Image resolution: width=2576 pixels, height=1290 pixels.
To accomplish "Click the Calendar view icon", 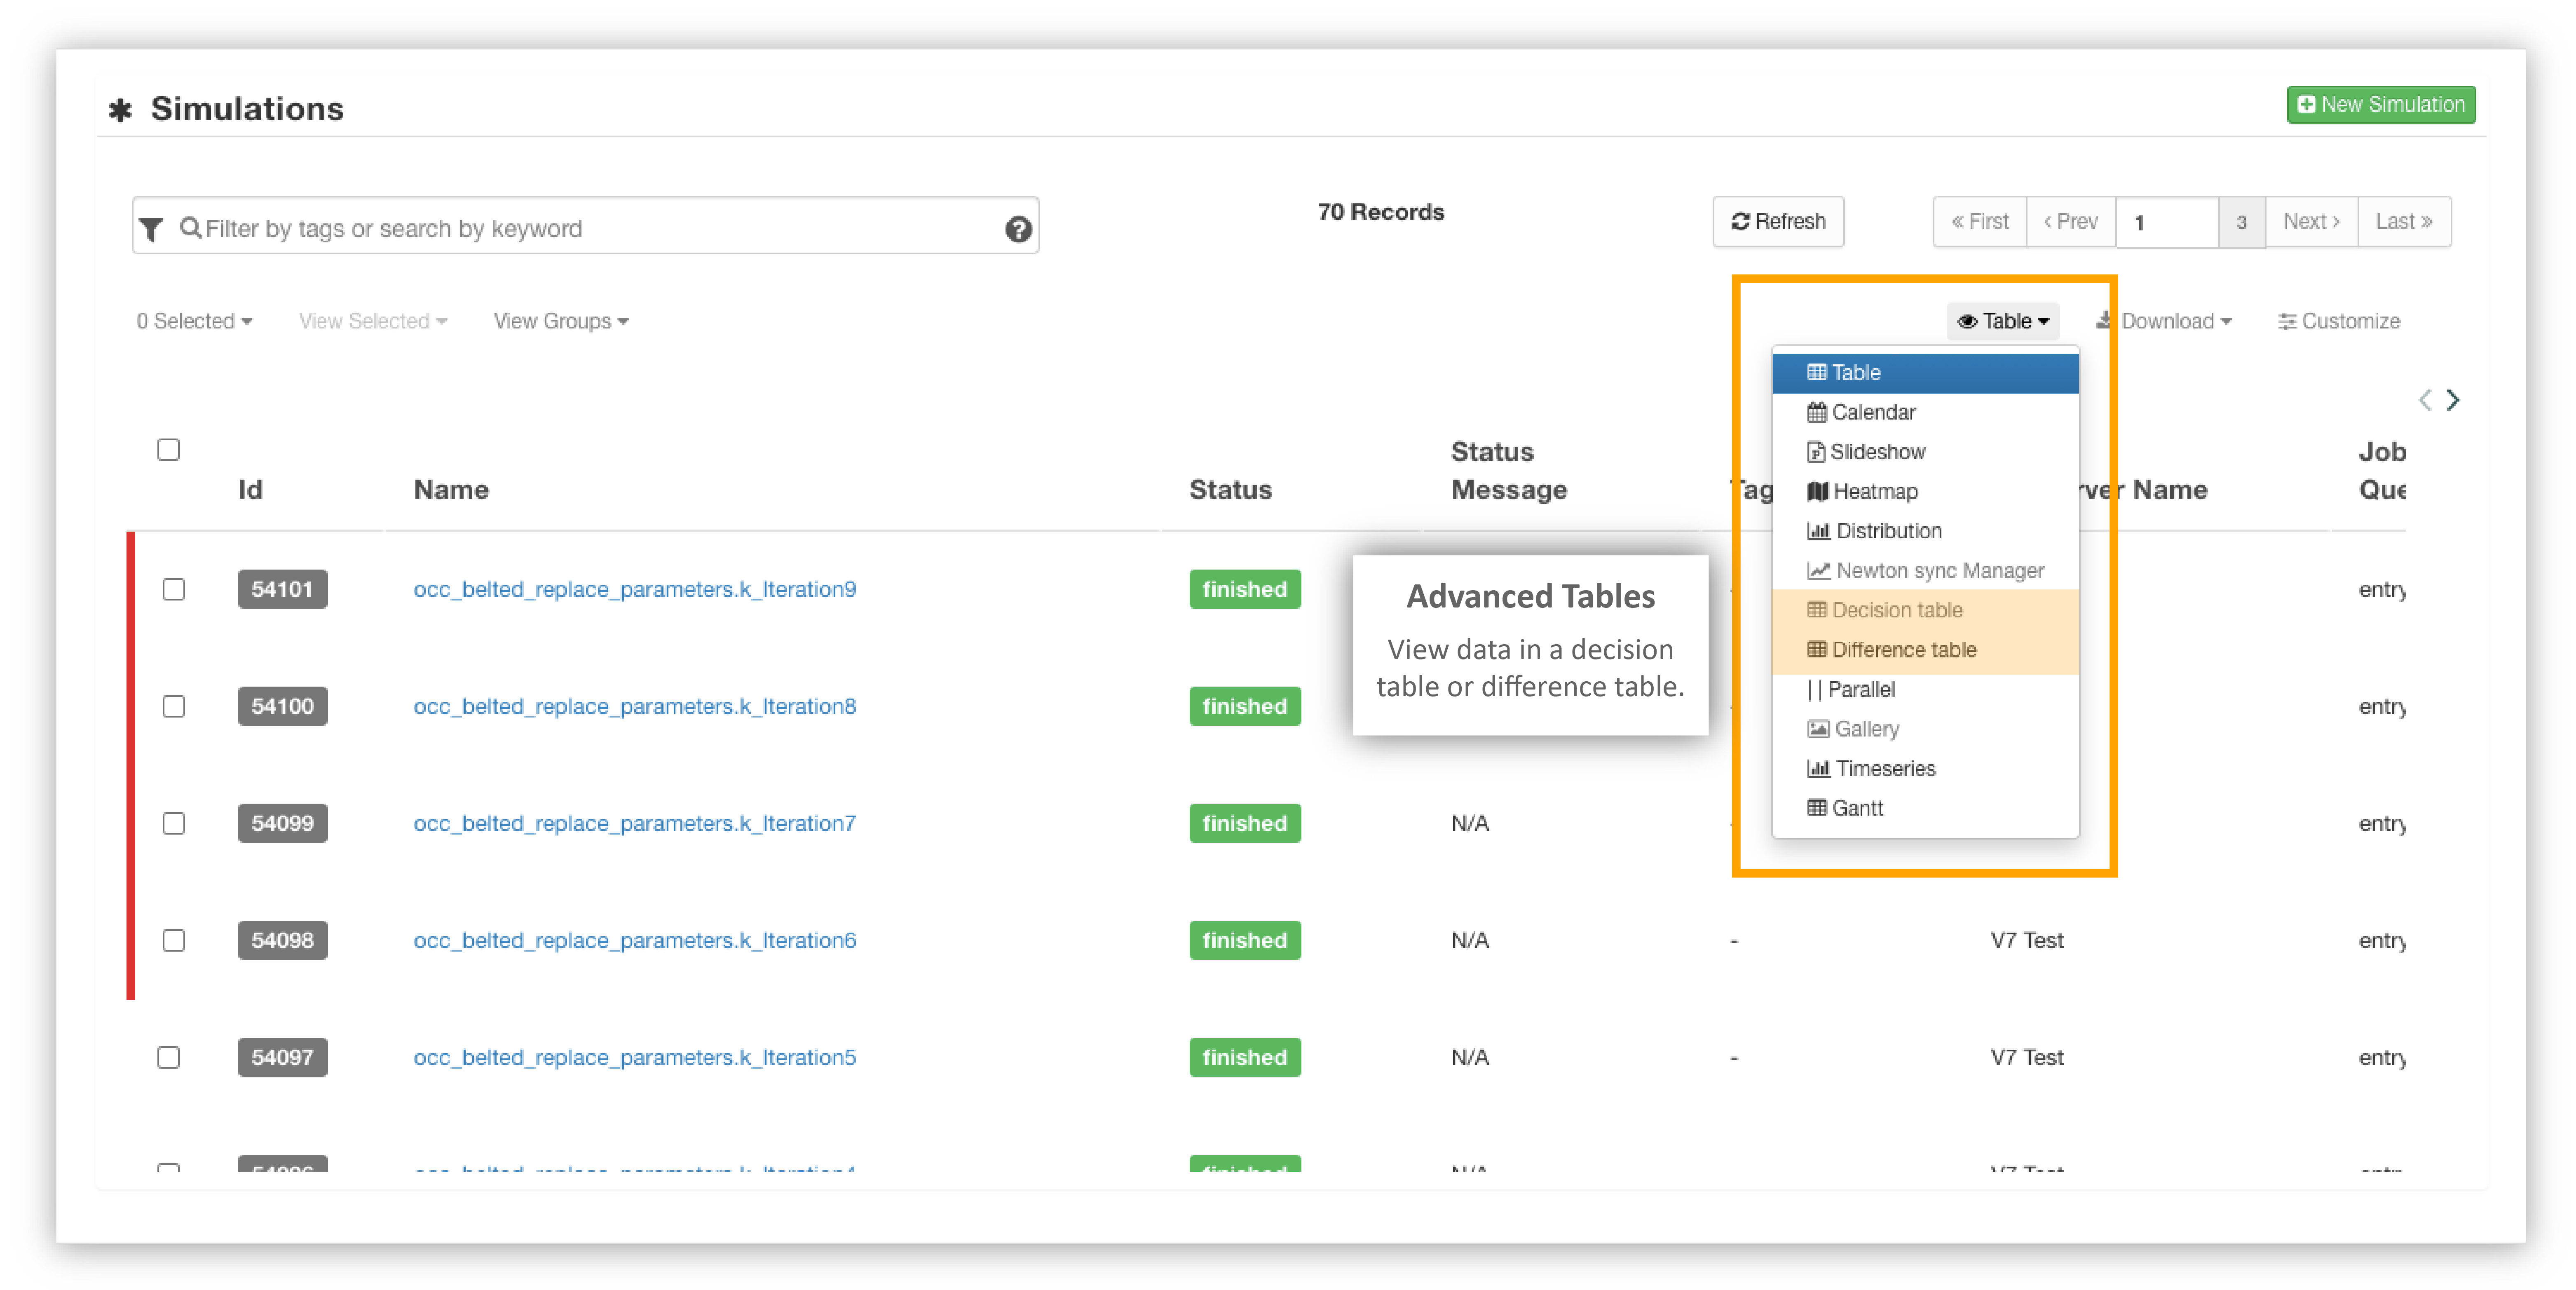I will [x=1816, y=412].
